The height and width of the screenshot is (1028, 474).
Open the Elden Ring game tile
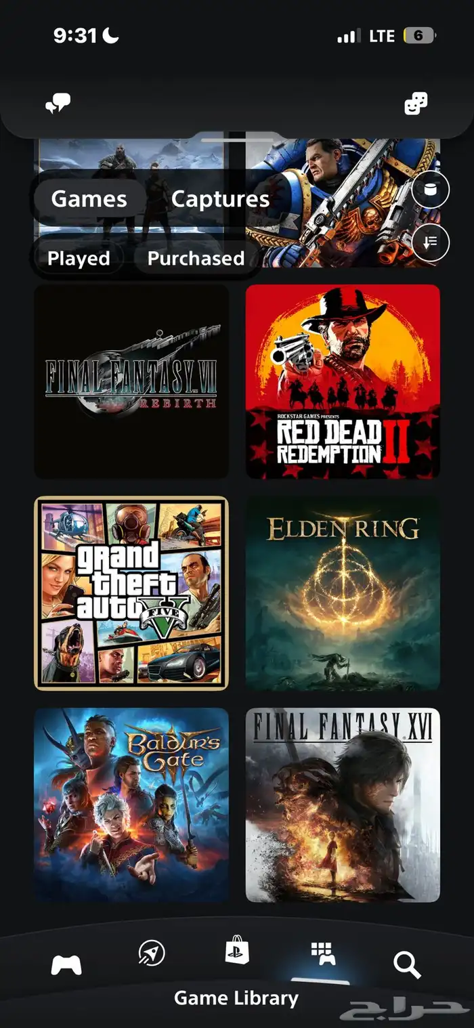343,593
